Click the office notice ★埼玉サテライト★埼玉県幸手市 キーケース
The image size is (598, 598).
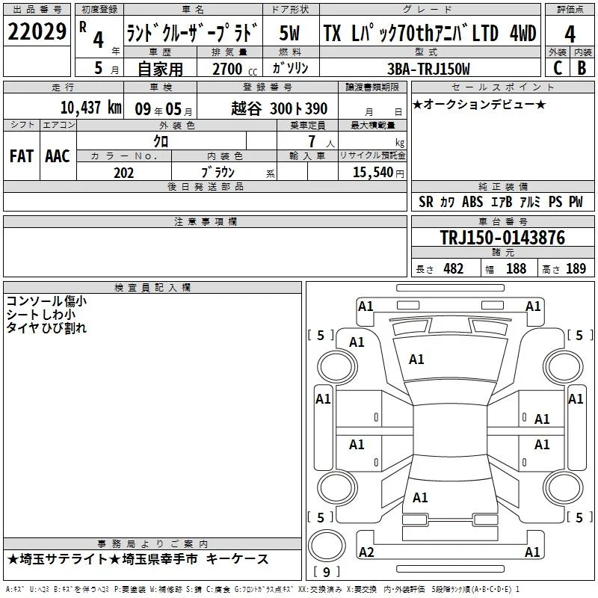138,559
